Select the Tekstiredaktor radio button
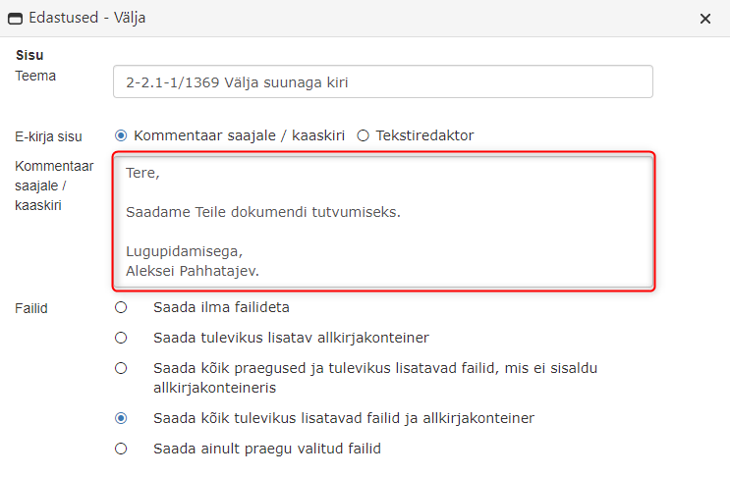 pyautogui.click(x=364, y=135)
